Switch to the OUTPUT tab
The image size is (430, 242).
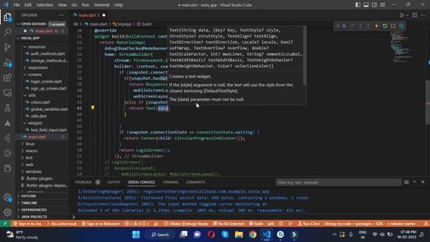[114, 182]
